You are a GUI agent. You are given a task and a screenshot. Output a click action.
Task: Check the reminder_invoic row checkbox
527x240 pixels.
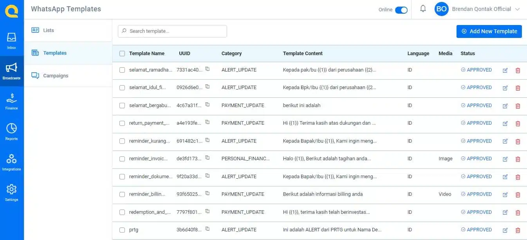pos(122,159)
